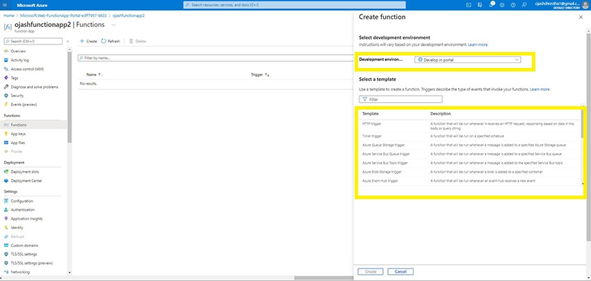Open the Feedback icon in header

coord(524,6)
